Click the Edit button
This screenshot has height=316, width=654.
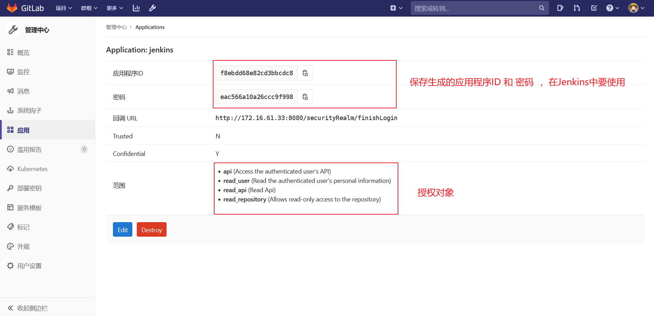[x=123, y=230]
